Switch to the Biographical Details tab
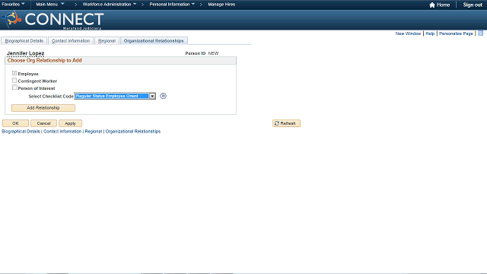 (x=24, y=40)
